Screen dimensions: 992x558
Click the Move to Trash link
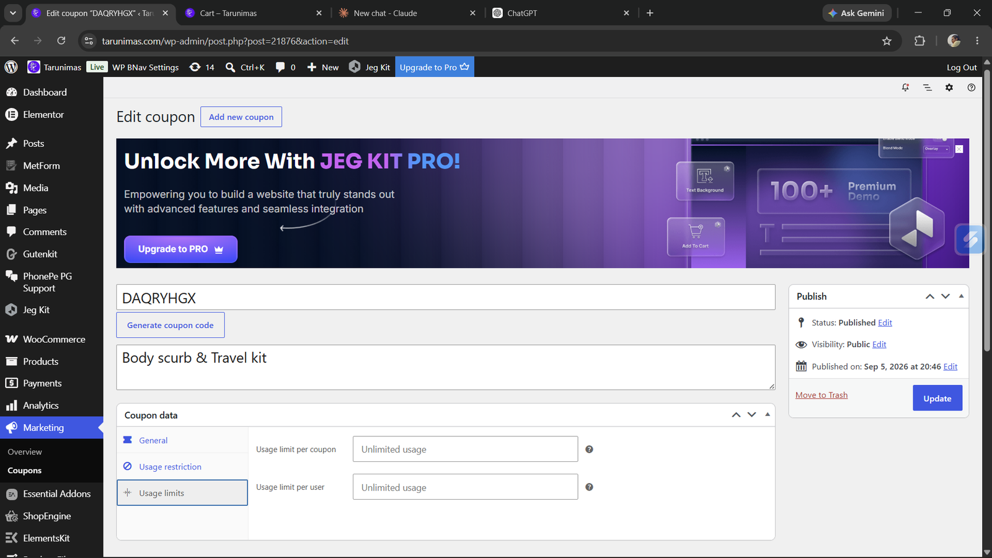[x=821, y=395]
